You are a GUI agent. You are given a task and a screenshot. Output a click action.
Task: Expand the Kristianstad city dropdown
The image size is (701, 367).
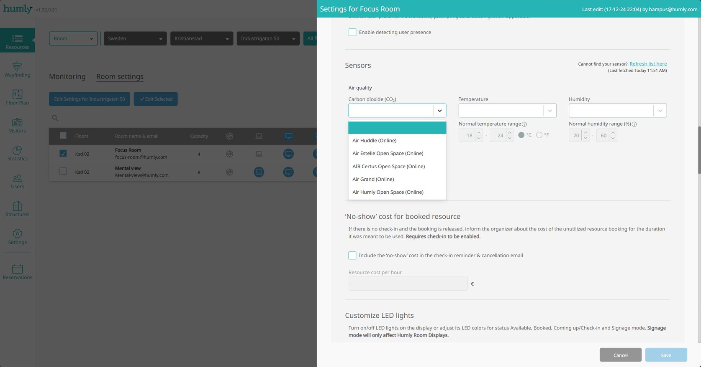point(202,38)
